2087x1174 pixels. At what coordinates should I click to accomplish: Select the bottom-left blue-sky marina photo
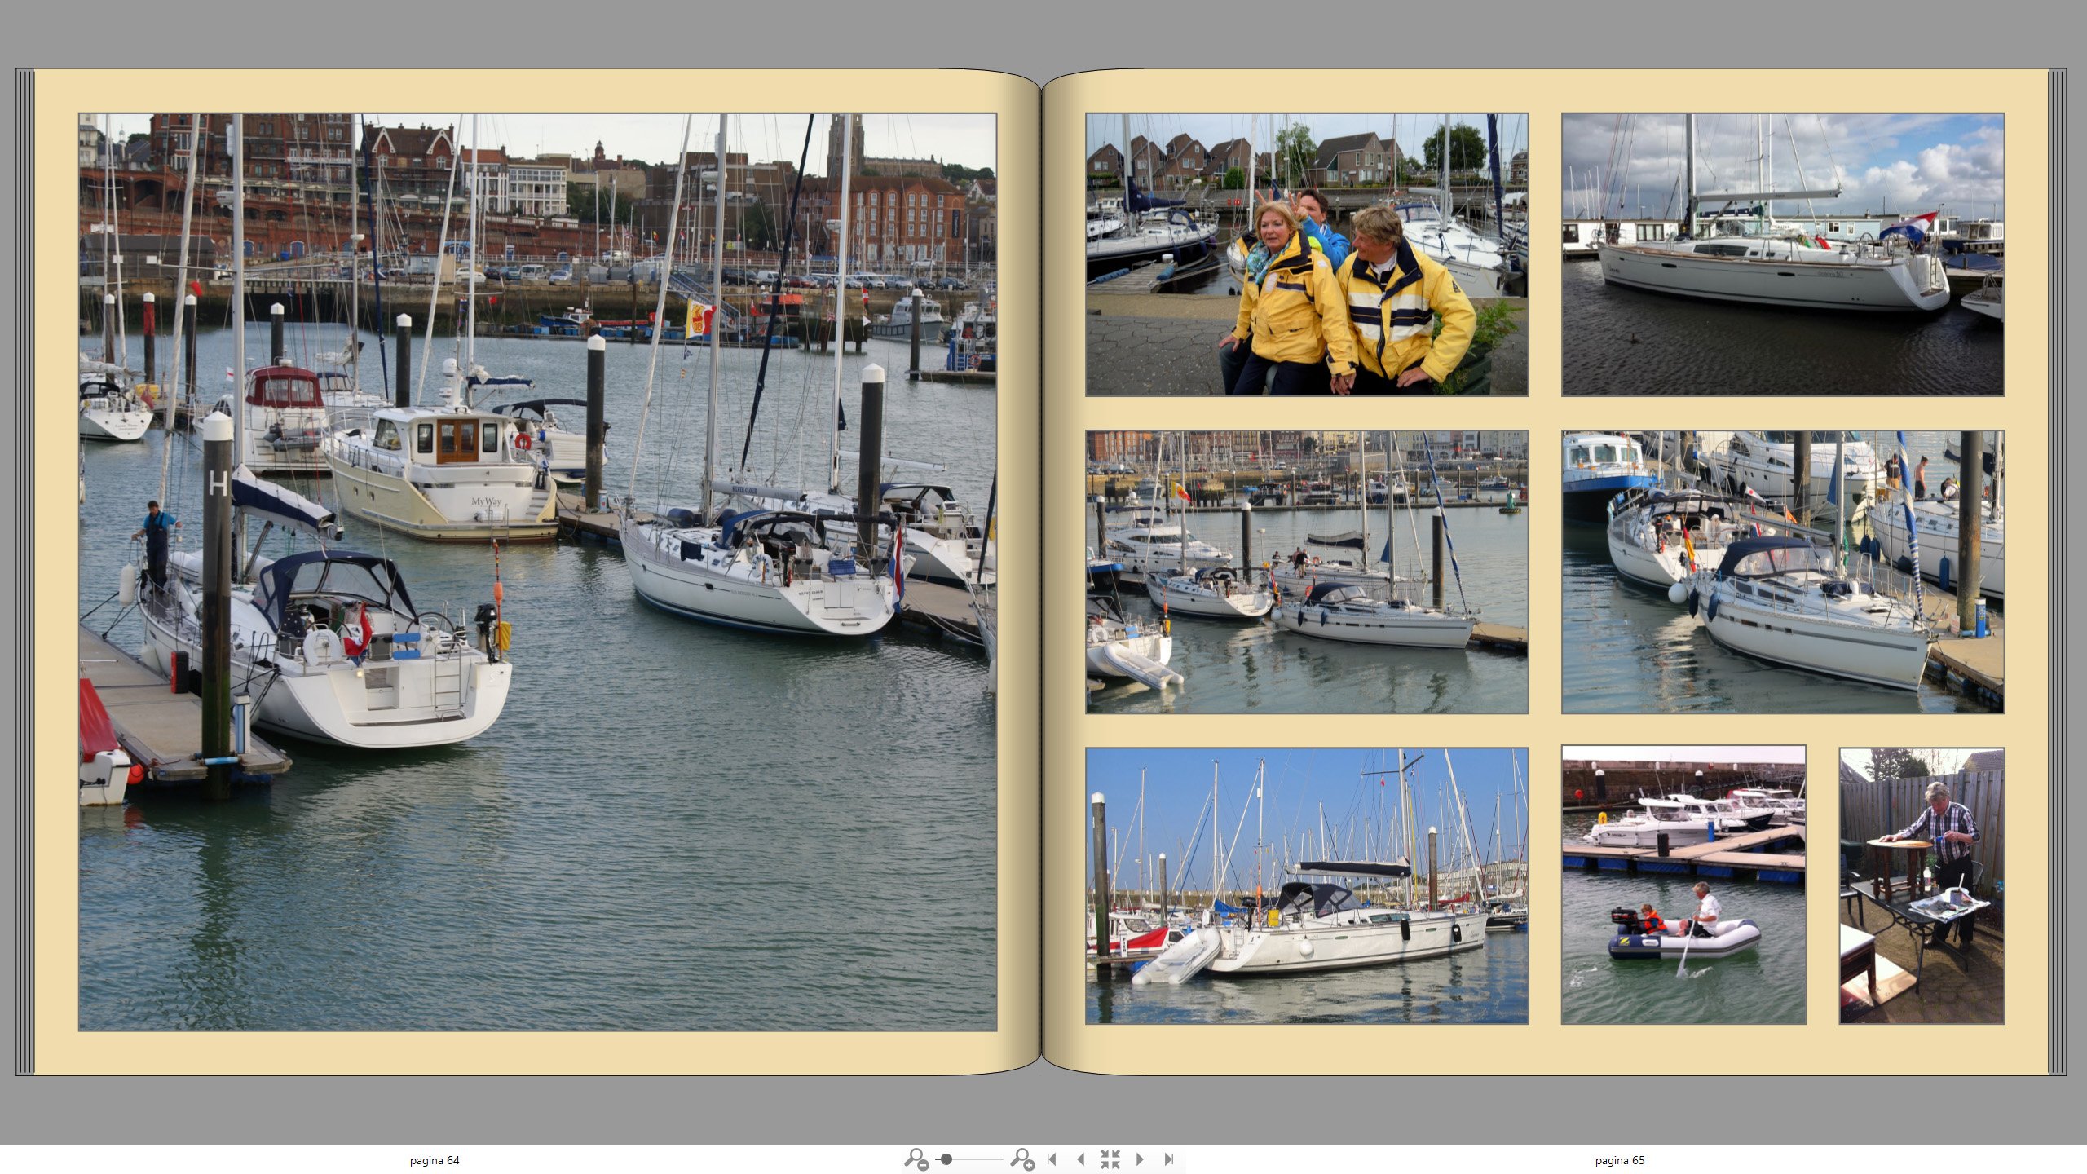click(x=1306, y=885)
